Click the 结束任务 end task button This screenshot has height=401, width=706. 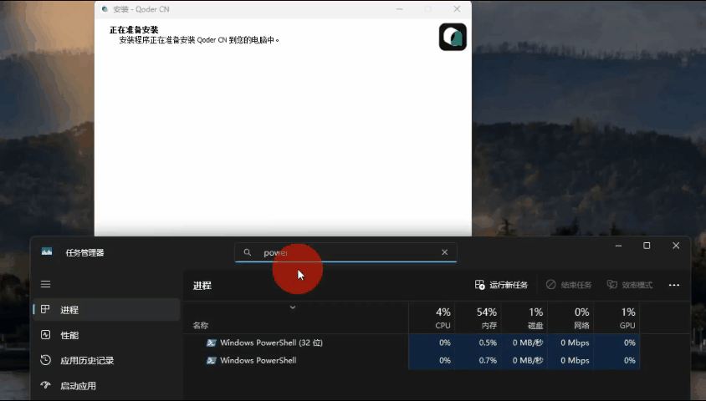click(x=569, y=285)
